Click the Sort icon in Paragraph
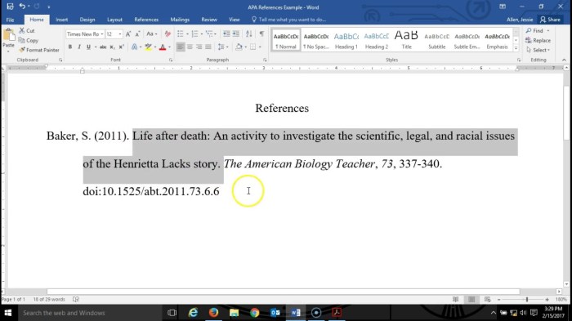Image resolution: width=572 pixels, height=321 pixels. [x=248, y=34]
